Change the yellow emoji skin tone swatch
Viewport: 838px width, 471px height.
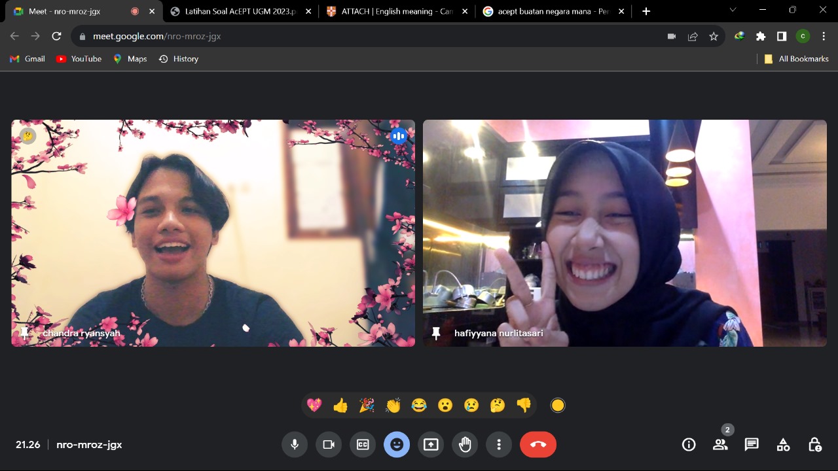pyautogui.click(x=558, y=406)
